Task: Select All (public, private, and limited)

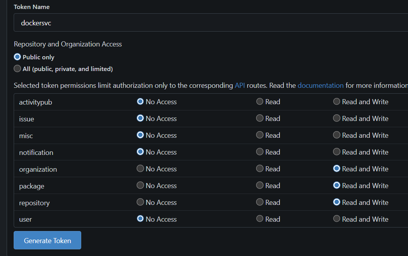Action: 17,69
